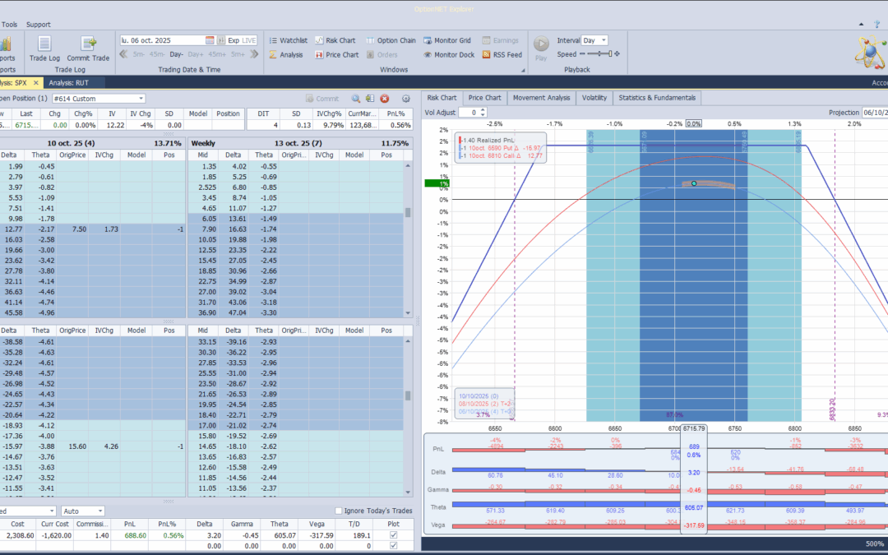Click the playback Speed slider

pos(600,54)
